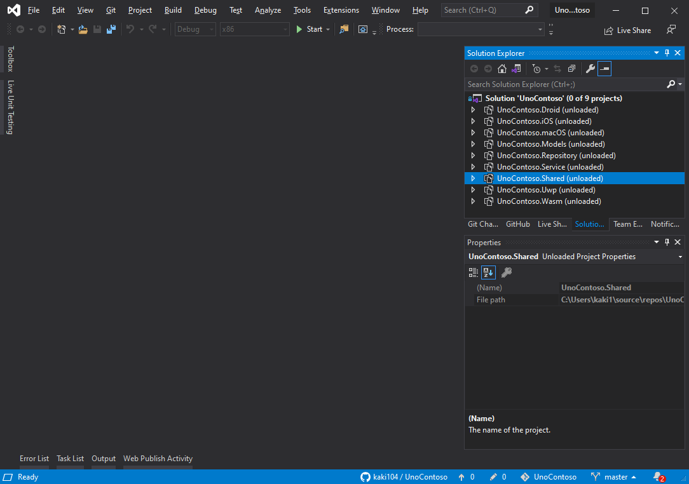Switch to the Team Explorer tab
The image size is (689, 484).
[x=627, y=224]
